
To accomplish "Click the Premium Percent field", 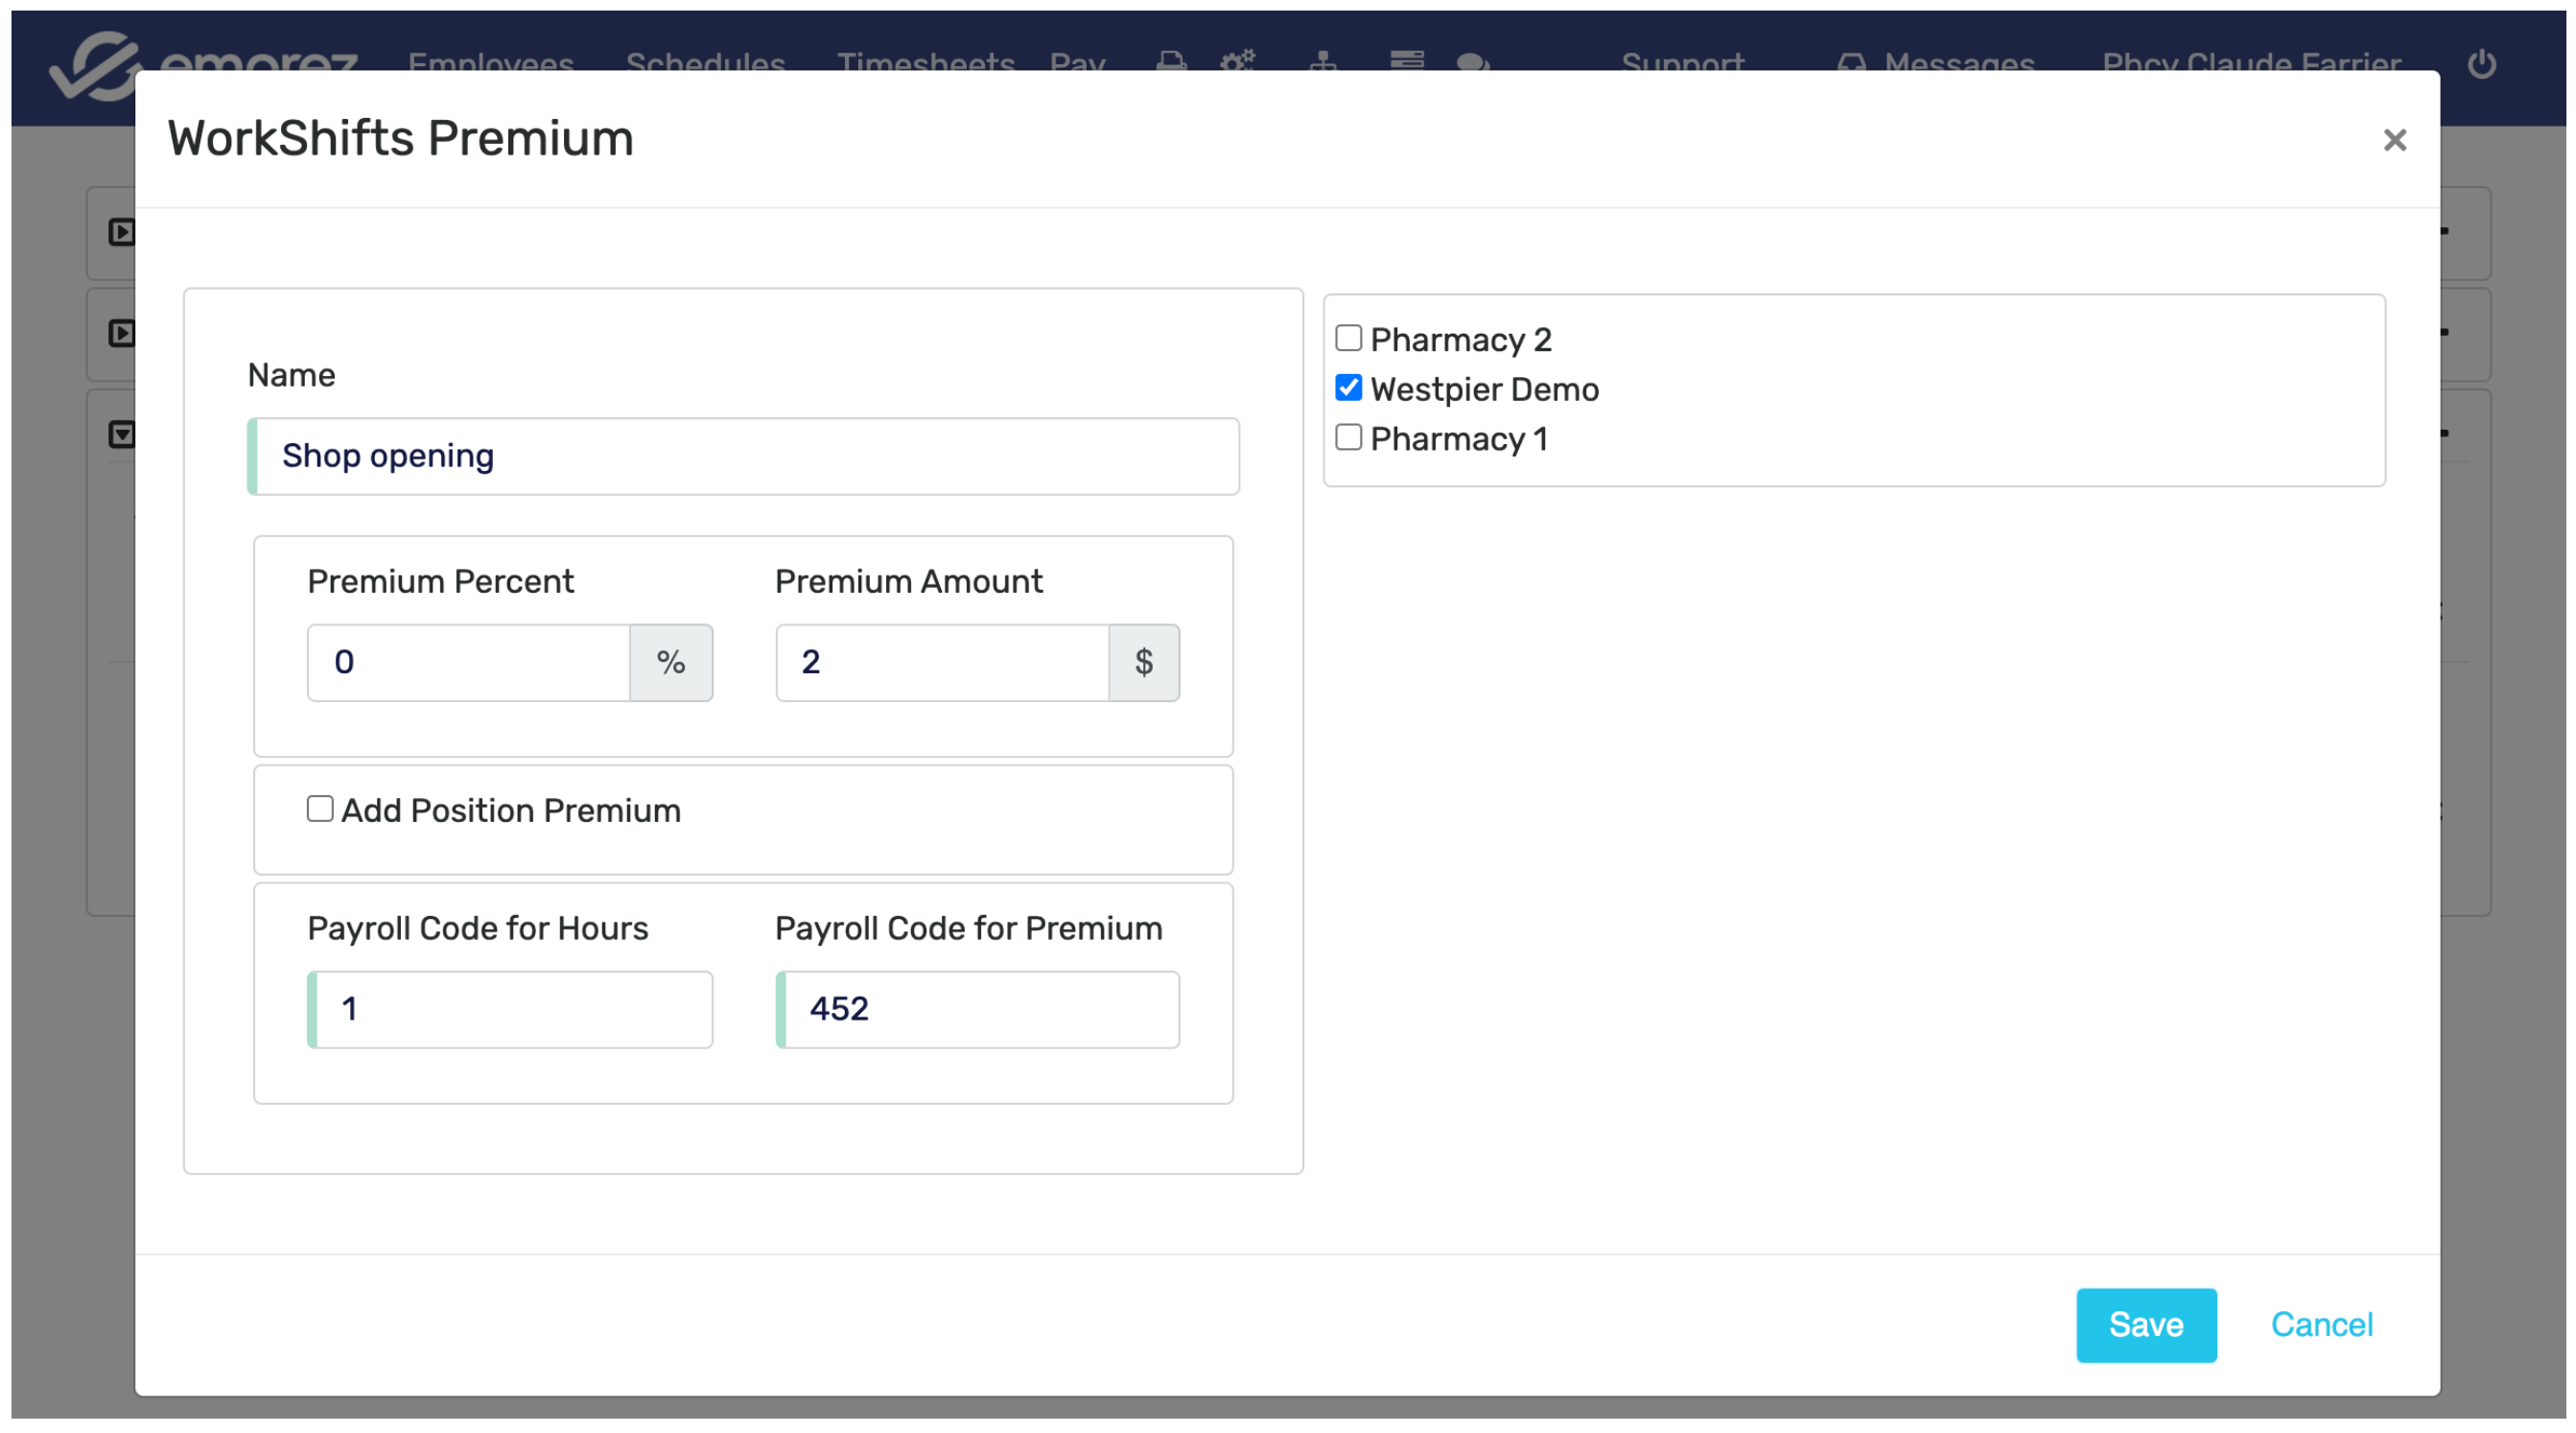I will (468, 663).
